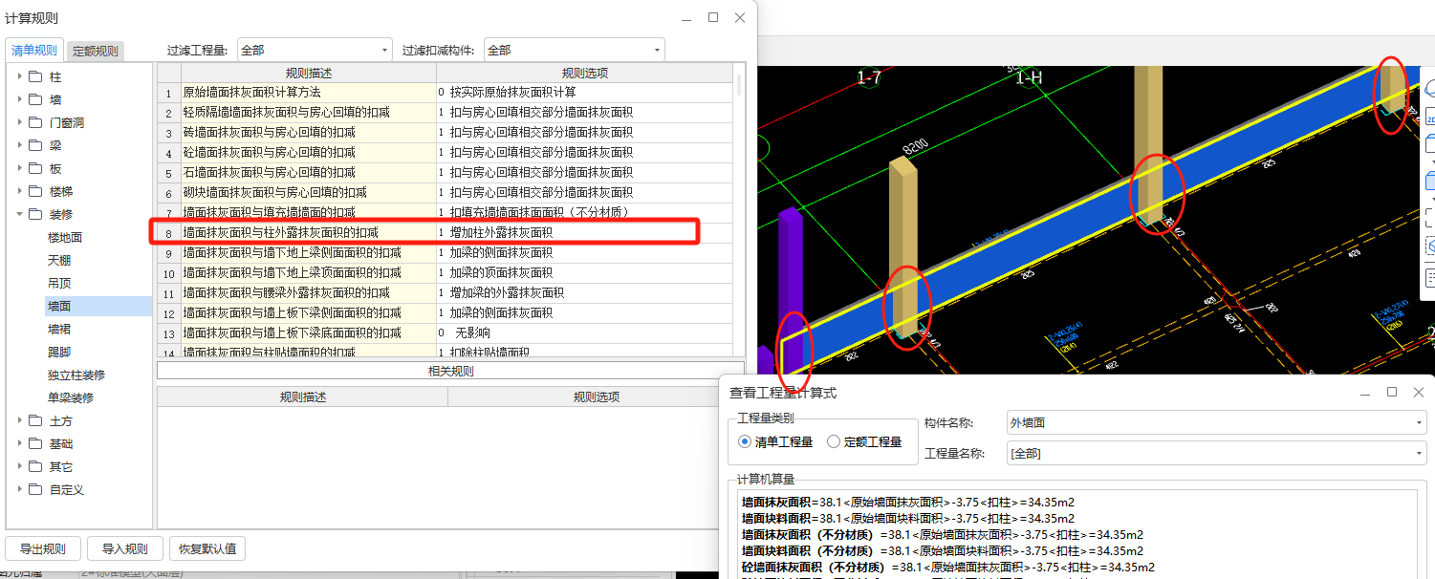
Task: Open the 过滤扣减构件 dropdown
Action: pos(575,50)
